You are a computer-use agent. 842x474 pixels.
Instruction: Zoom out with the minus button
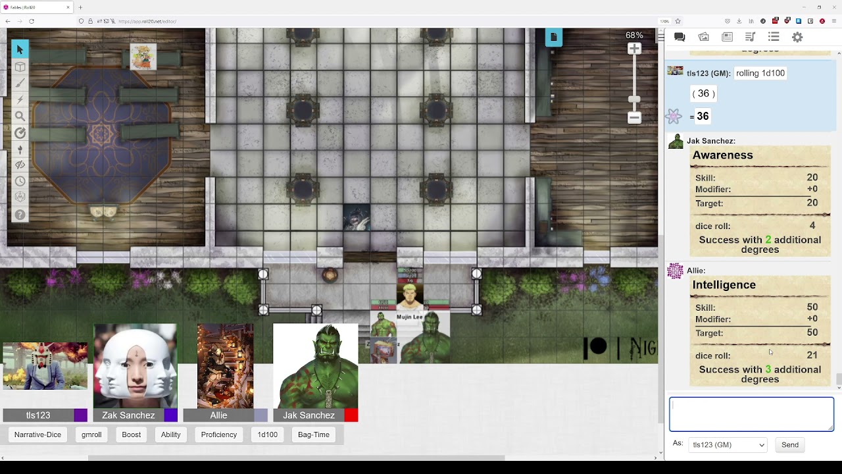(x=634, y=118)
